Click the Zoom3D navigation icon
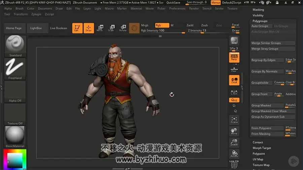This screenshot has height=170, width=303. pos(234,142)
